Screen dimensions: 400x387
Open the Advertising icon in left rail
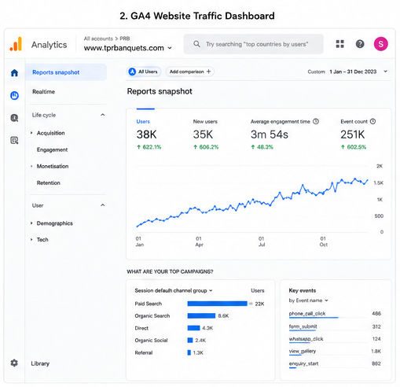pyautogui.click(x=14, y=141)
